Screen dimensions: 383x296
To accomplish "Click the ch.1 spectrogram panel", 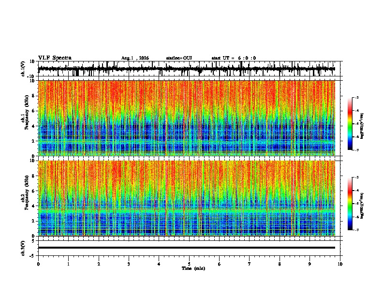I will pyautogui.click(x=187, y=118).
